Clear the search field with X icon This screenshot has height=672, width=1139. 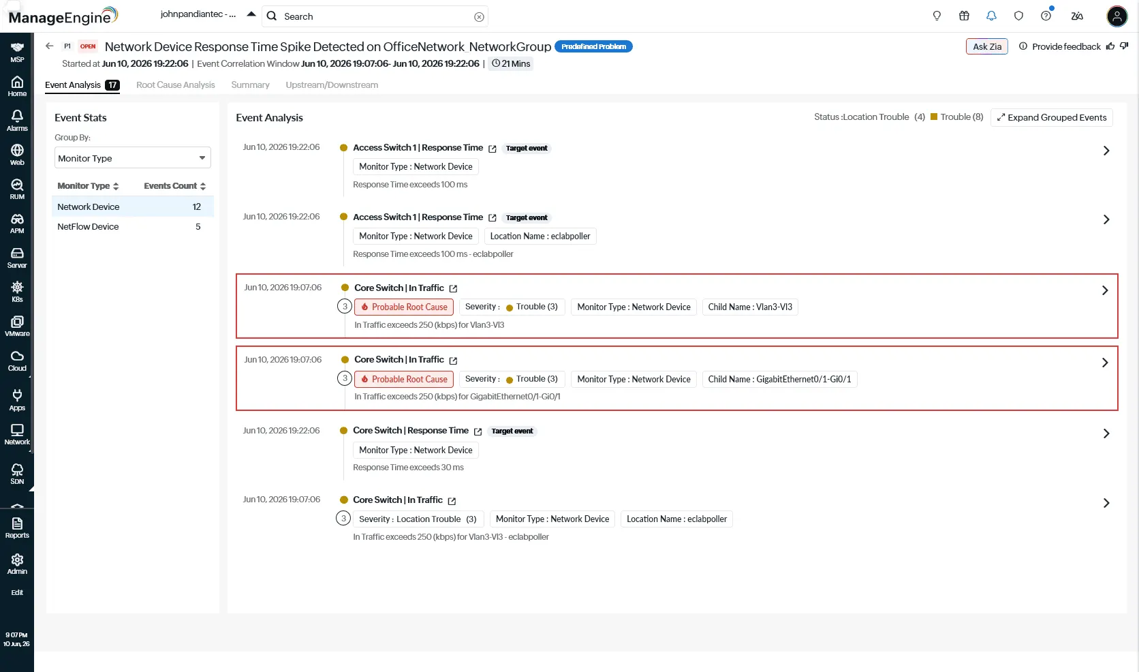coord(480,17)
